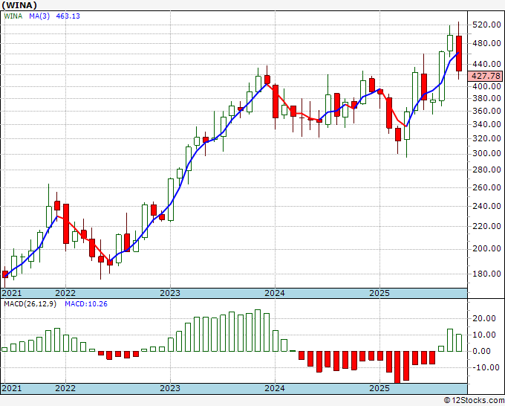505x406 pixels.
Task: Click the last green MACD histogram bar
Action: (x=459, y=343)
